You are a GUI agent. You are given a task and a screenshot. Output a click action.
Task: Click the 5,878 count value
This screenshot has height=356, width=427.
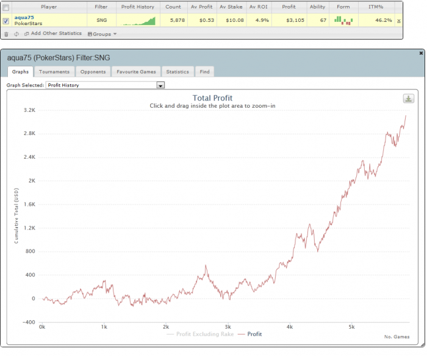(178, 20)
